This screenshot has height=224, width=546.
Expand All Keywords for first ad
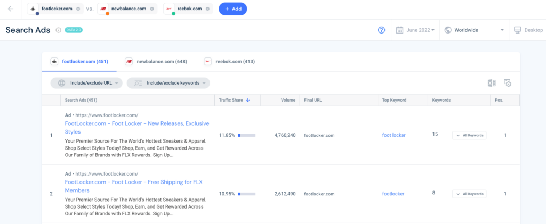(x=469, y=135)
